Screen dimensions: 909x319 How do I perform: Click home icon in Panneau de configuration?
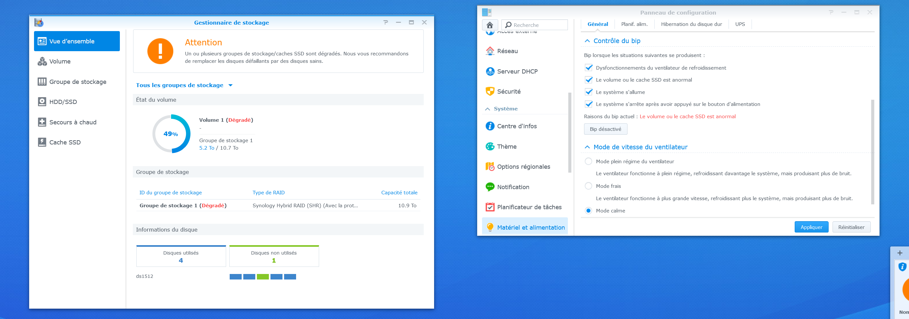pos(490,25)
